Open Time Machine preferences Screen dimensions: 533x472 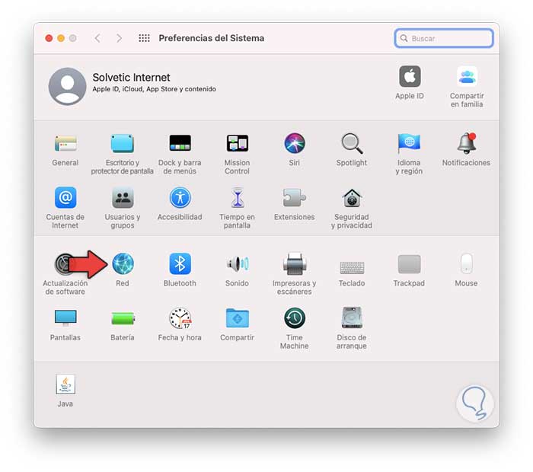(295, 318)
